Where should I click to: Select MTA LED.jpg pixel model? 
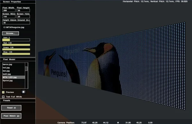13,77
